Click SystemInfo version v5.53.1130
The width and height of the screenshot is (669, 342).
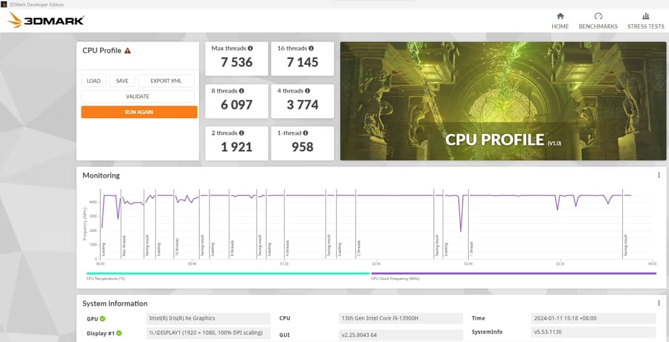[594, 332]
